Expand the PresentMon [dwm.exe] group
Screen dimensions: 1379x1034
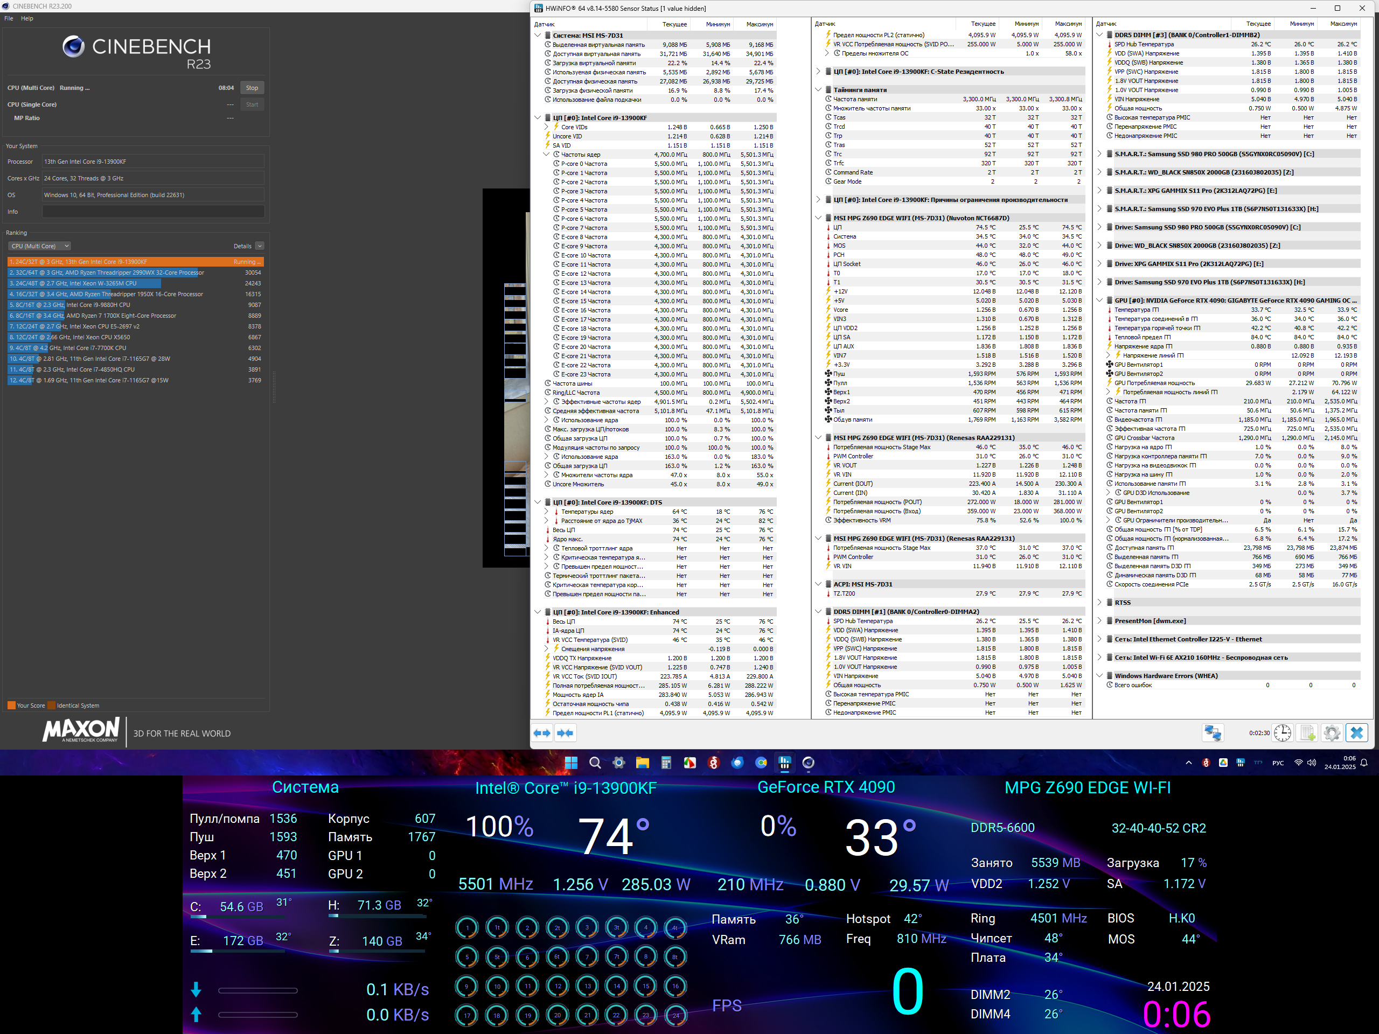1099,621
